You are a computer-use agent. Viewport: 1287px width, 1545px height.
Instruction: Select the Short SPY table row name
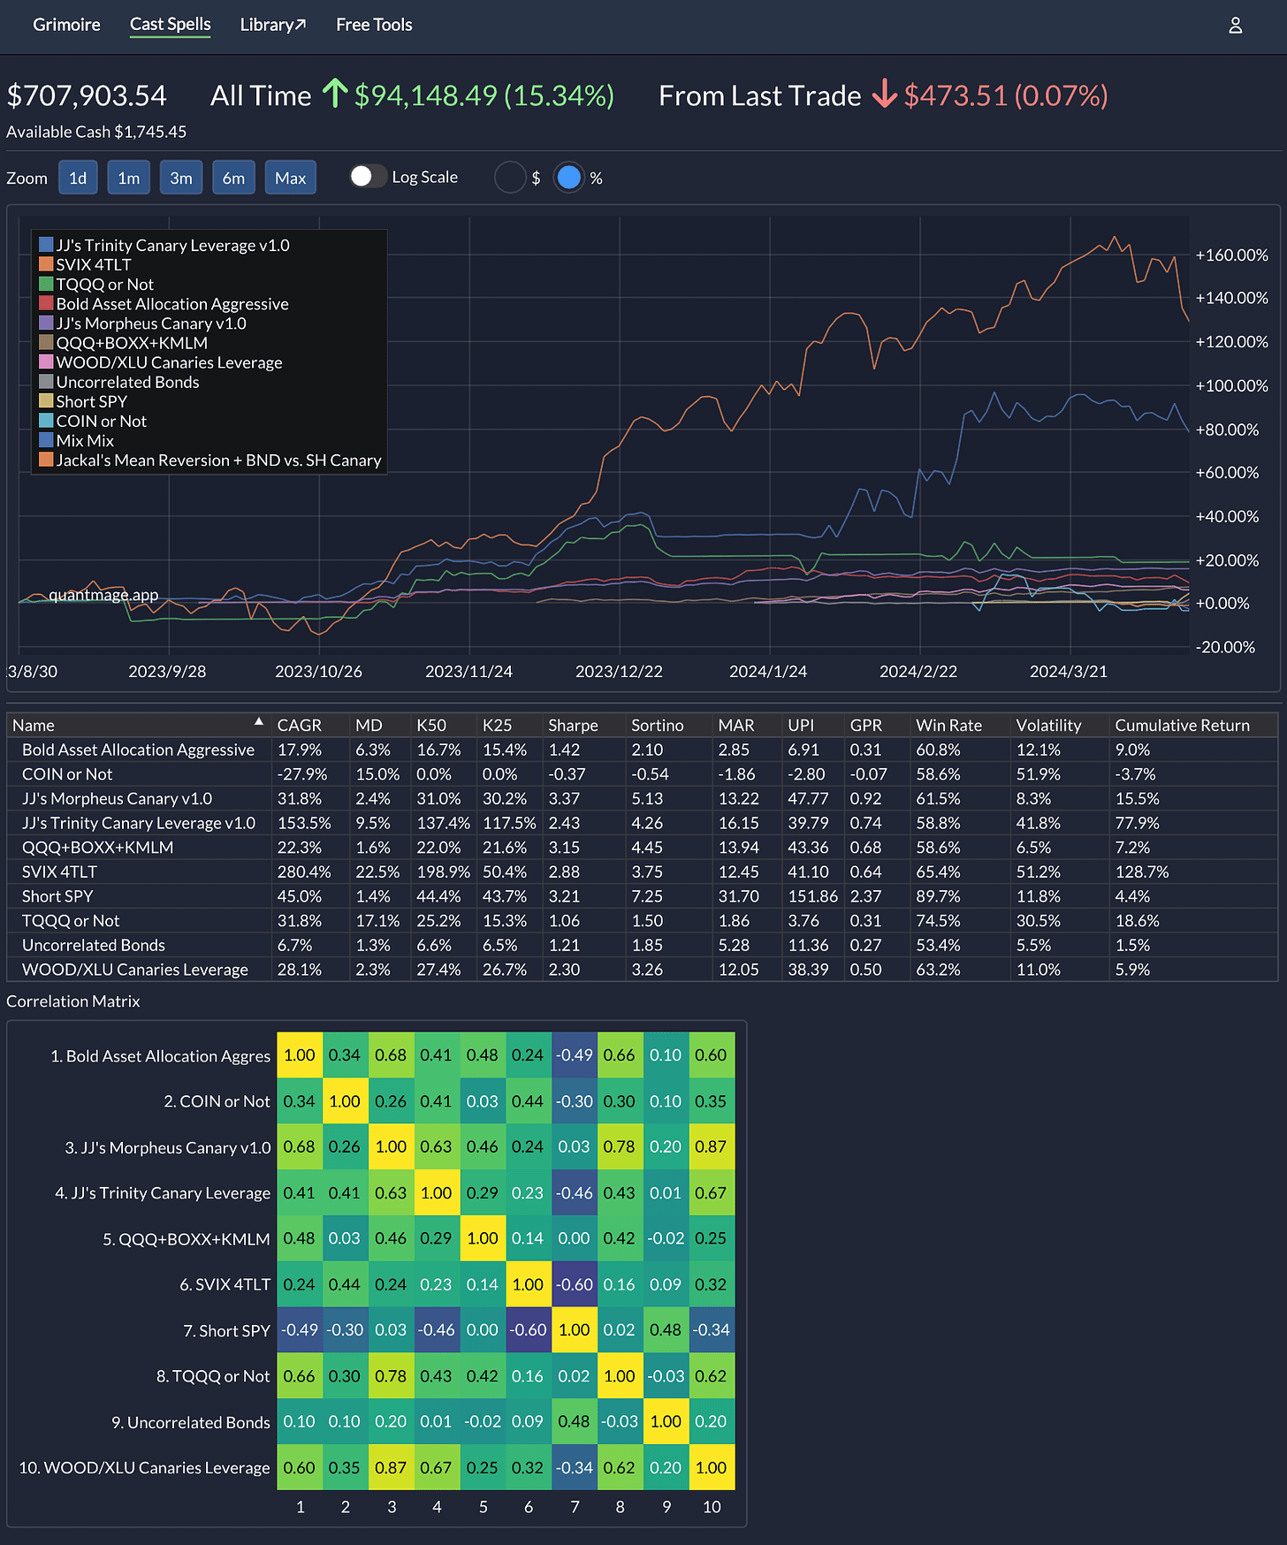57,896
